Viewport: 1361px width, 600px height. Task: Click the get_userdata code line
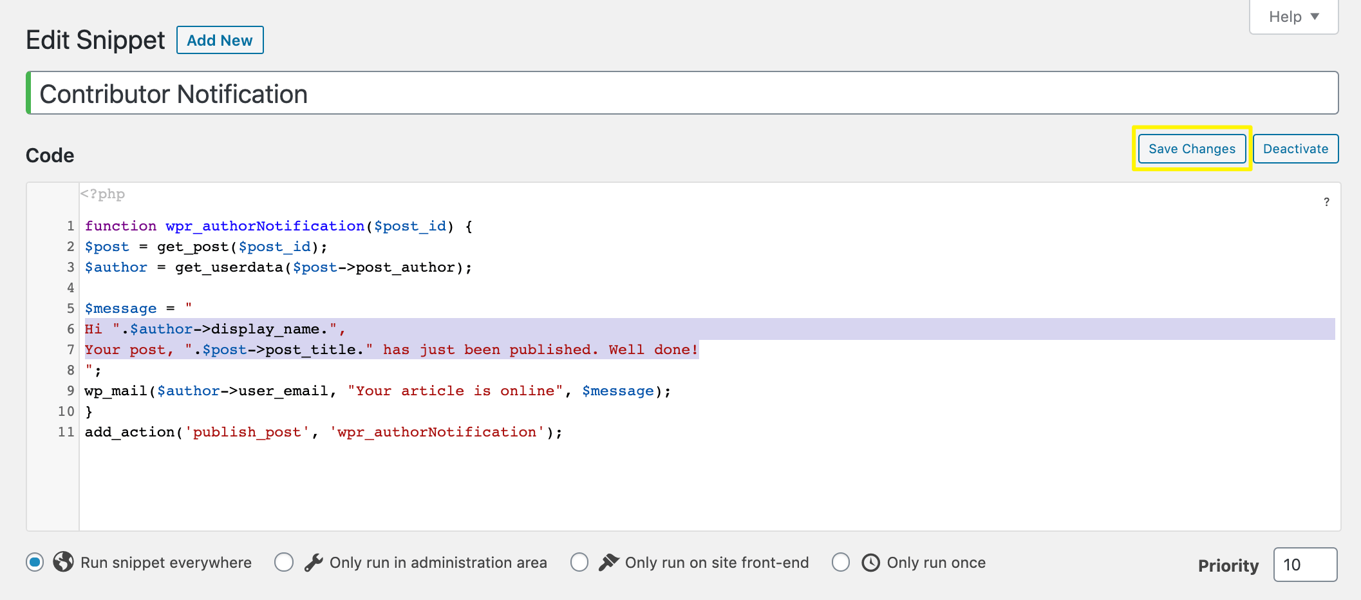(x=278, y=267)
